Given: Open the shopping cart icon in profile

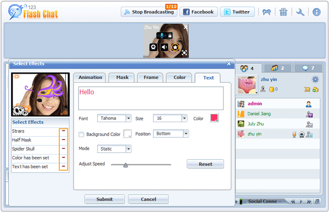Looking at the screenshot, I should click(307, 89).
